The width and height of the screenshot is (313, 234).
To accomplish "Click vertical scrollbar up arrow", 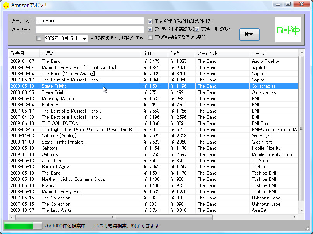I will click(x=301, y=52).
